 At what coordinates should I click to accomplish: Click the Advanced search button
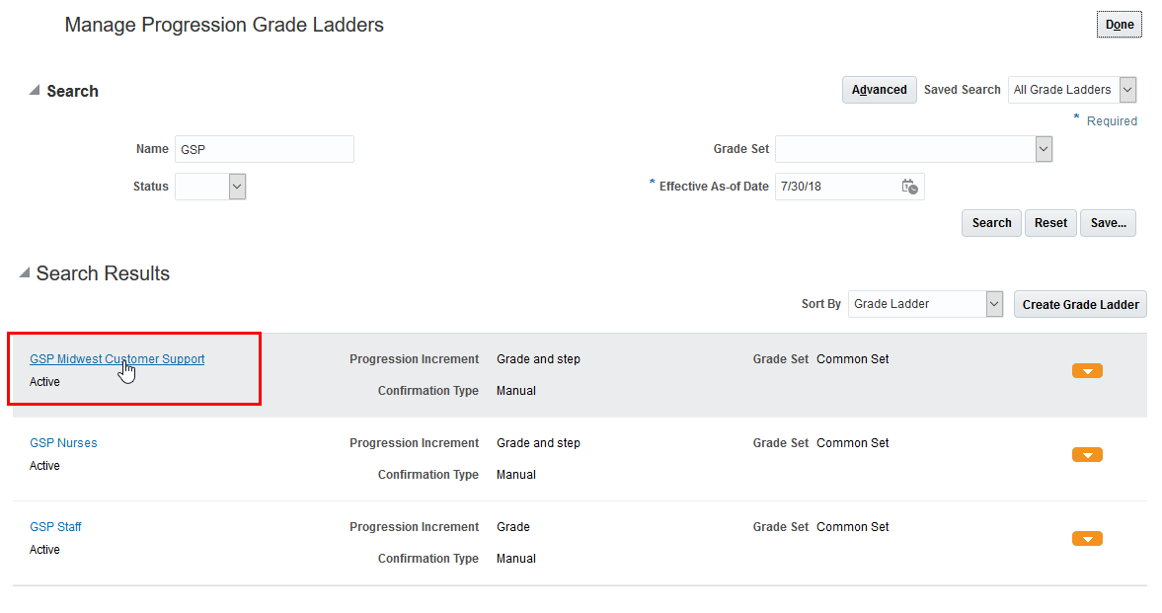tap(879, 90)
